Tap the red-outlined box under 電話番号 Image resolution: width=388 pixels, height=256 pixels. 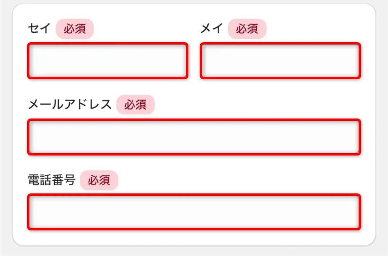click(x=194, y=212)
